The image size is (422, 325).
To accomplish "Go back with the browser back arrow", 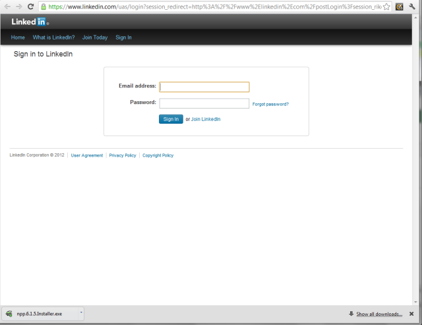I will tap(7, 7).
